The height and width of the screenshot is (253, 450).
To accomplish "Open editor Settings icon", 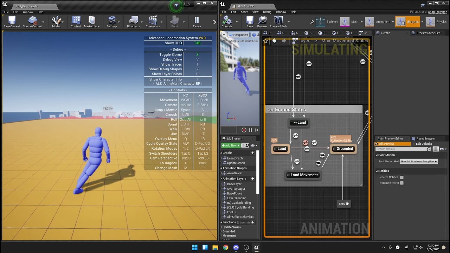I will (112, 22).
